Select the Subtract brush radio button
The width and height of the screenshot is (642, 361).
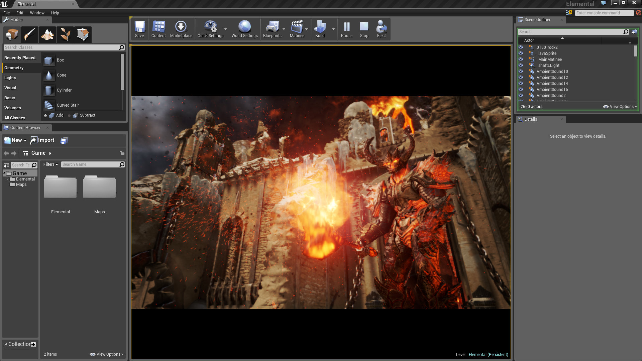point(69,116)
